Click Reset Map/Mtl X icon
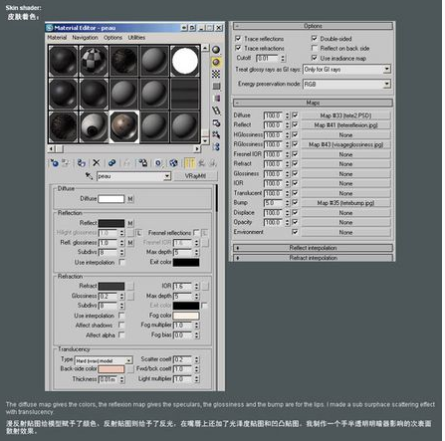This screenshot has width=445, height=441. click(x=97, y=163)
